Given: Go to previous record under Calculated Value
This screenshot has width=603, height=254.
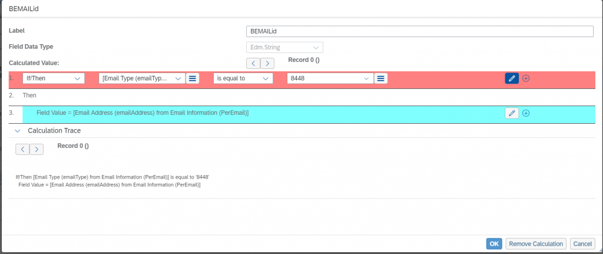Looking at the screenshot, I should click(253, 63).
